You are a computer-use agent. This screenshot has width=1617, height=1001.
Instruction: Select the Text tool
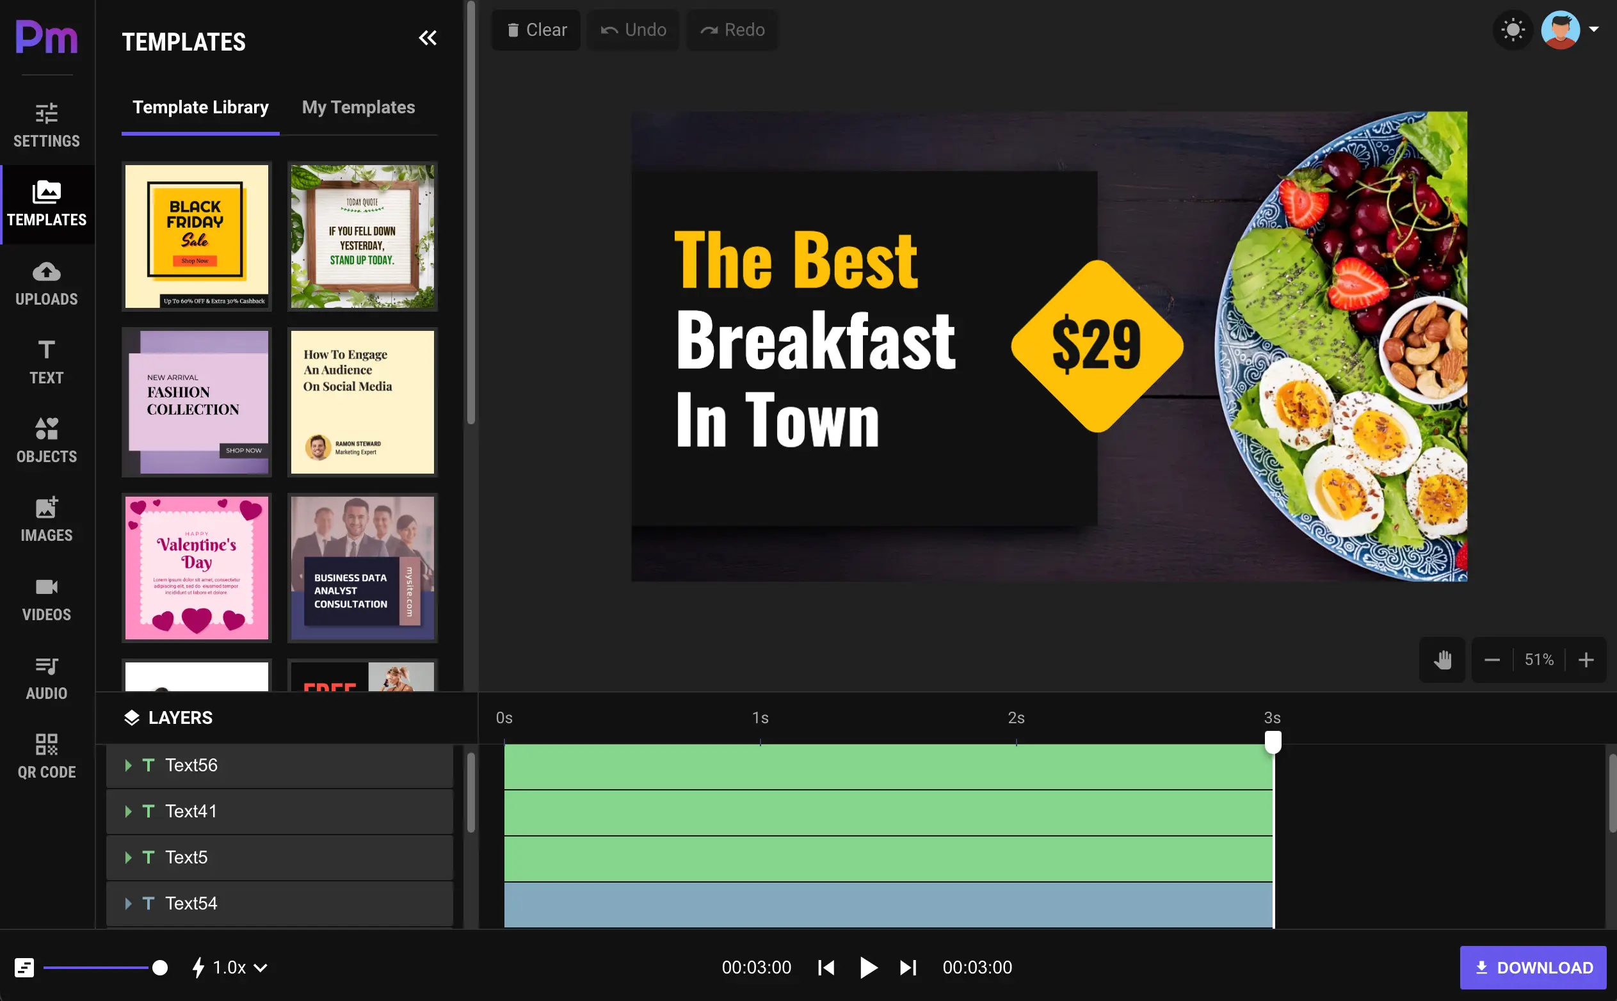point(46,360)
